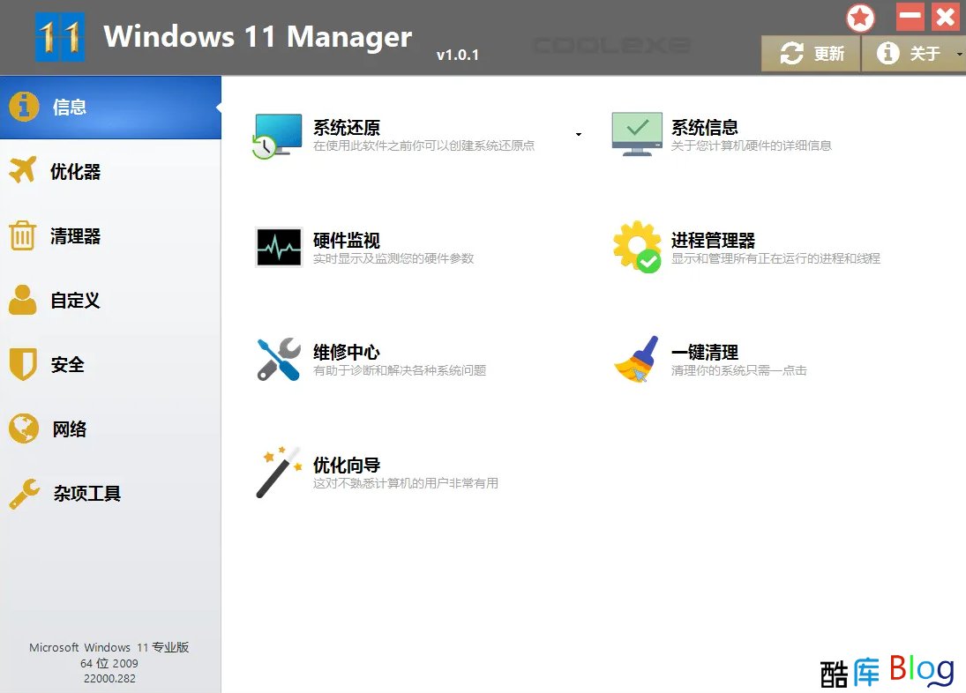Open 系统信息 title link
The image size is (966, 693).
coord(705,127)
